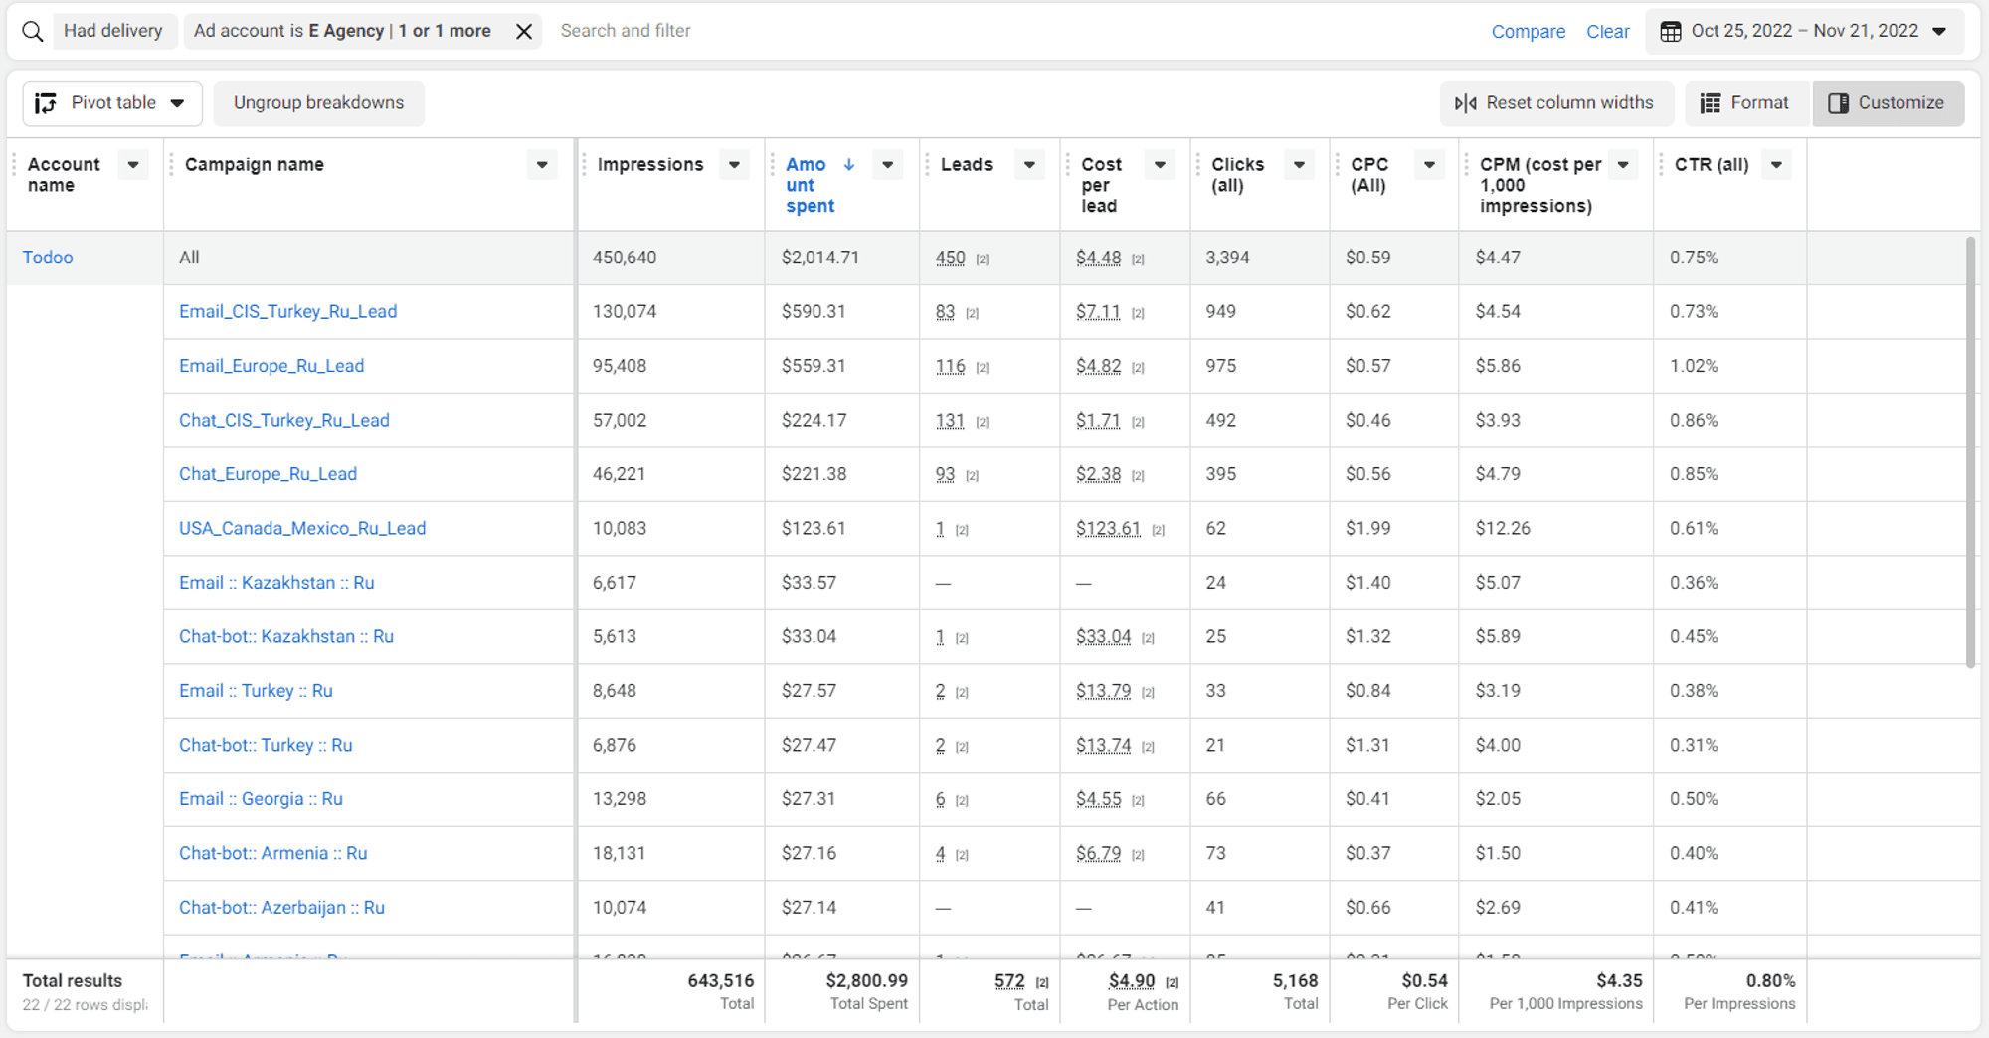Open the Format panel icon
1989x1038 pixels.
coord(1712,102)
